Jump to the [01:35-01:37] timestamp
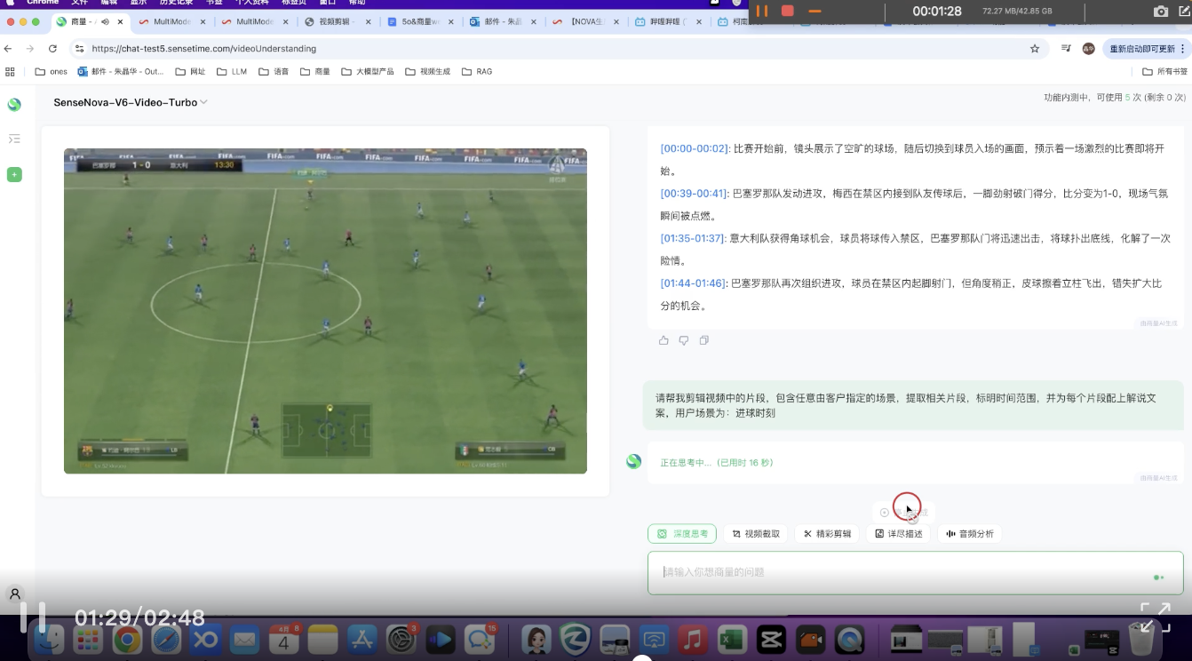Viewport: 1192px width, 661px height. point(693,238)
